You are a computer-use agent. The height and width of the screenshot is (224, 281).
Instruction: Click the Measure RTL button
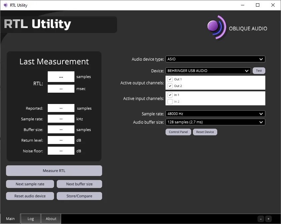click(x=54, y=171)
